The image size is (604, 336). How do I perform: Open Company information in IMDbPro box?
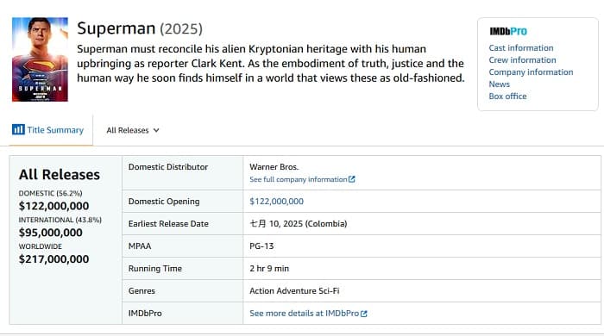point(531,72)
